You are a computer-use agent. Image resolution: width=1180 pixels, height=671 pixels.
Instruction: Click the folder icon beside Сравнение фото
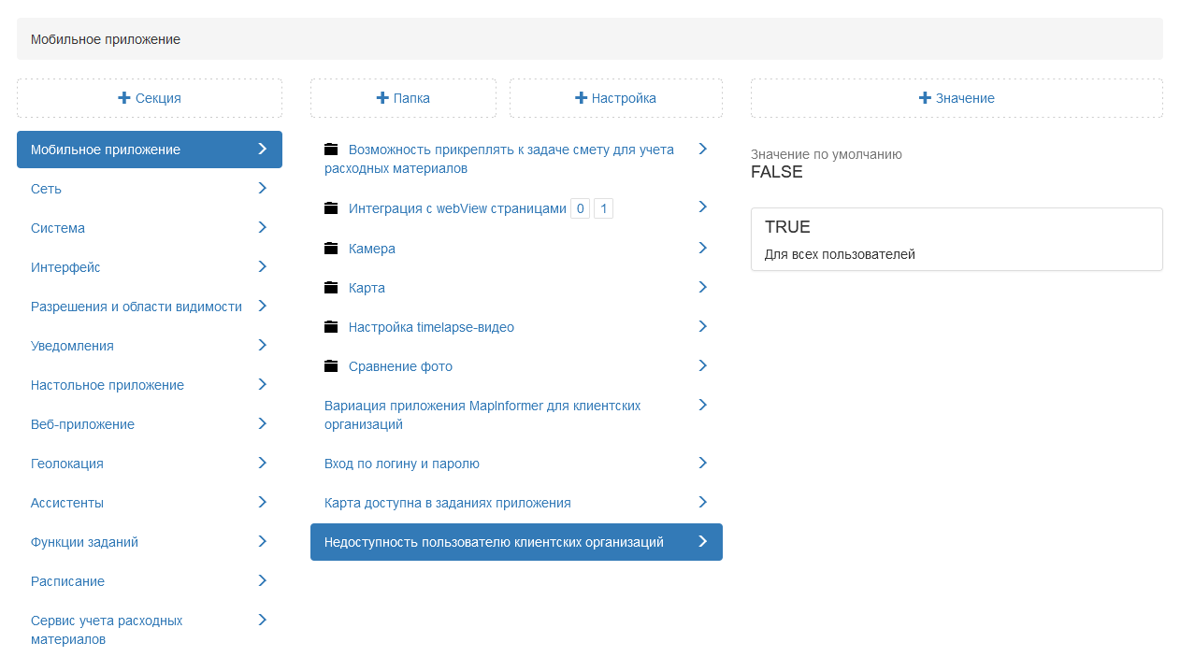[331, 366]
